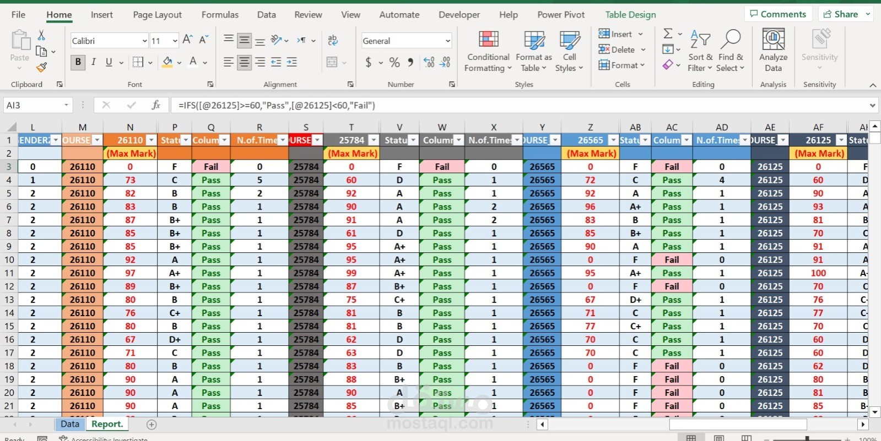Image resolution: width=881 pixels, height=441 pixels.
Task: Open the Calibri font name dropdown
Action: 144,41
